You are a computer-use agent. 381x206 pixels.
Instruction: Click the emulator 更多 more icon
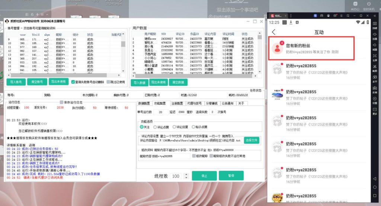(x=375, y=111)
